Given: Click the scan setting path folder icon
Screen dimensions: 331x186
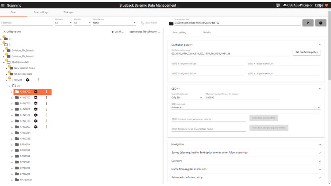Looking at the screenshot, I should coord(171,23).
